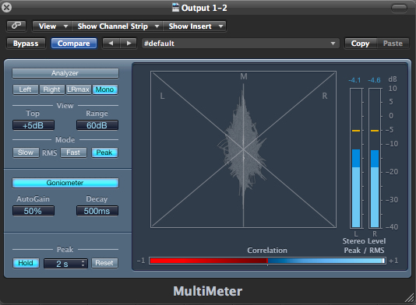Click the Compare button

74,44
